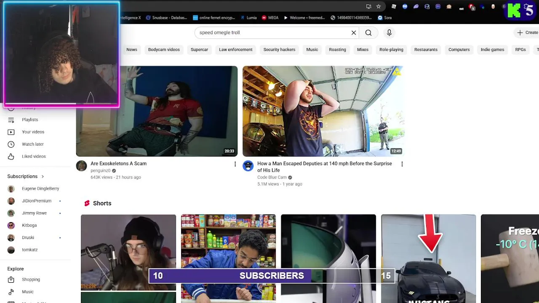539x303 pixels.
Task: Open the 'Welcome • freemed' bookmark
Action: [304, 18]
